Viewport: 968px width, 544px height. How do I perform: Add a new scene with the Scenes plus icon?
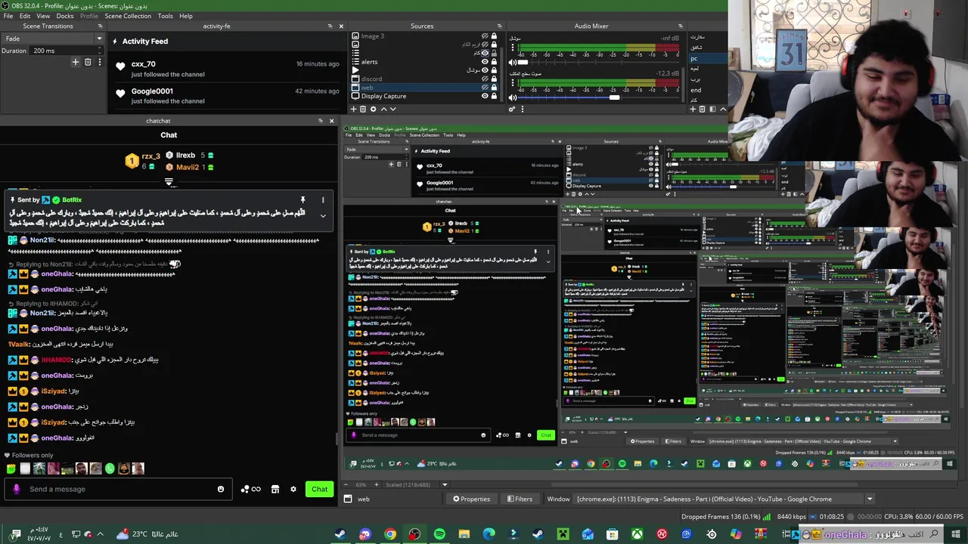(x=693, y=109)
